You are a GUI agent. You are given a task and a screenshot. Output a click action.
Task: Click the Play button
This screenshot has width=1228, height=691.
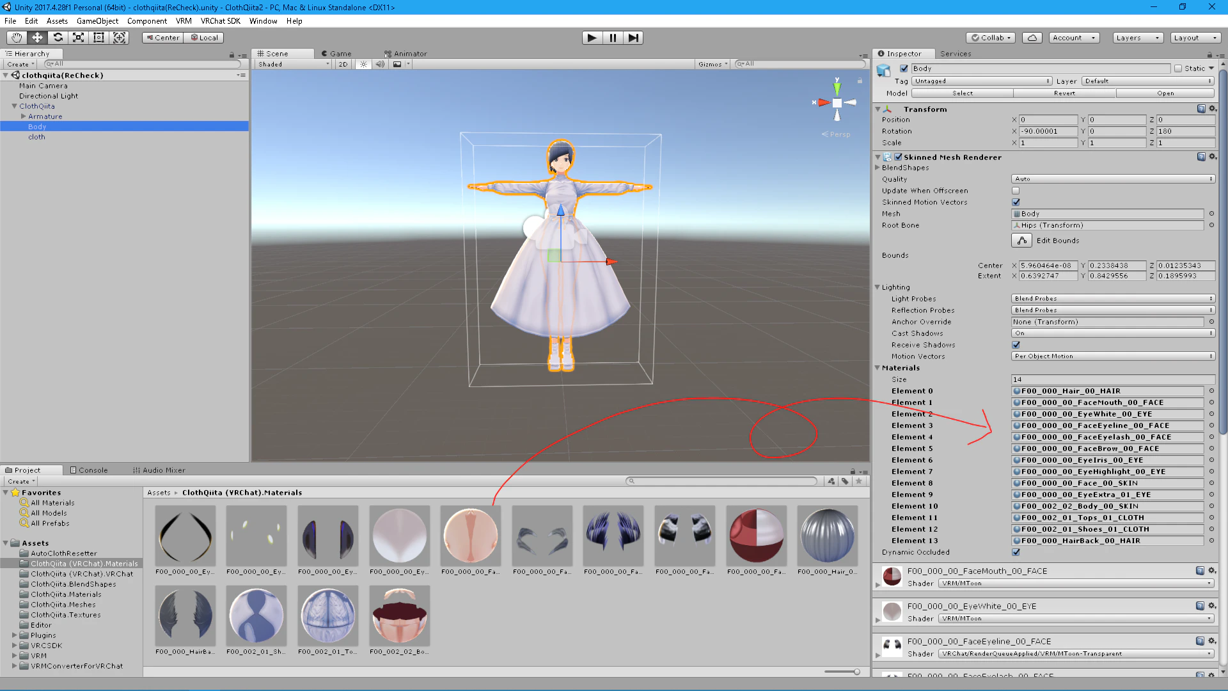coord(592,38)
